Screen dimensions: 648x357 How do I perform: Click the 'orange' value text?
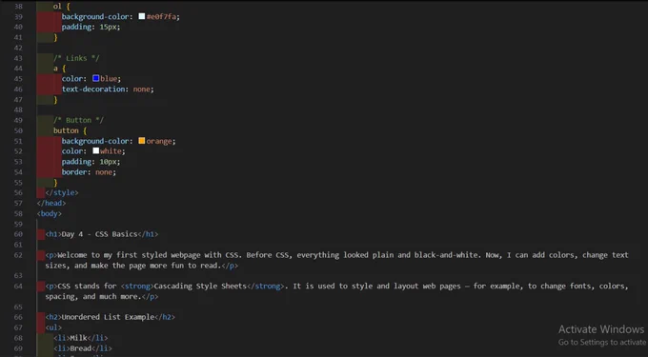pos(159,141)
